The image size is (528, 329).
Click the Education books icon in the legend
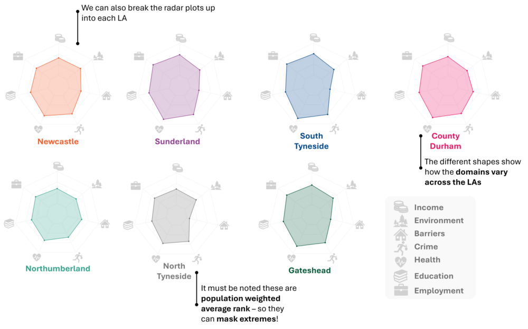[401, 275]
